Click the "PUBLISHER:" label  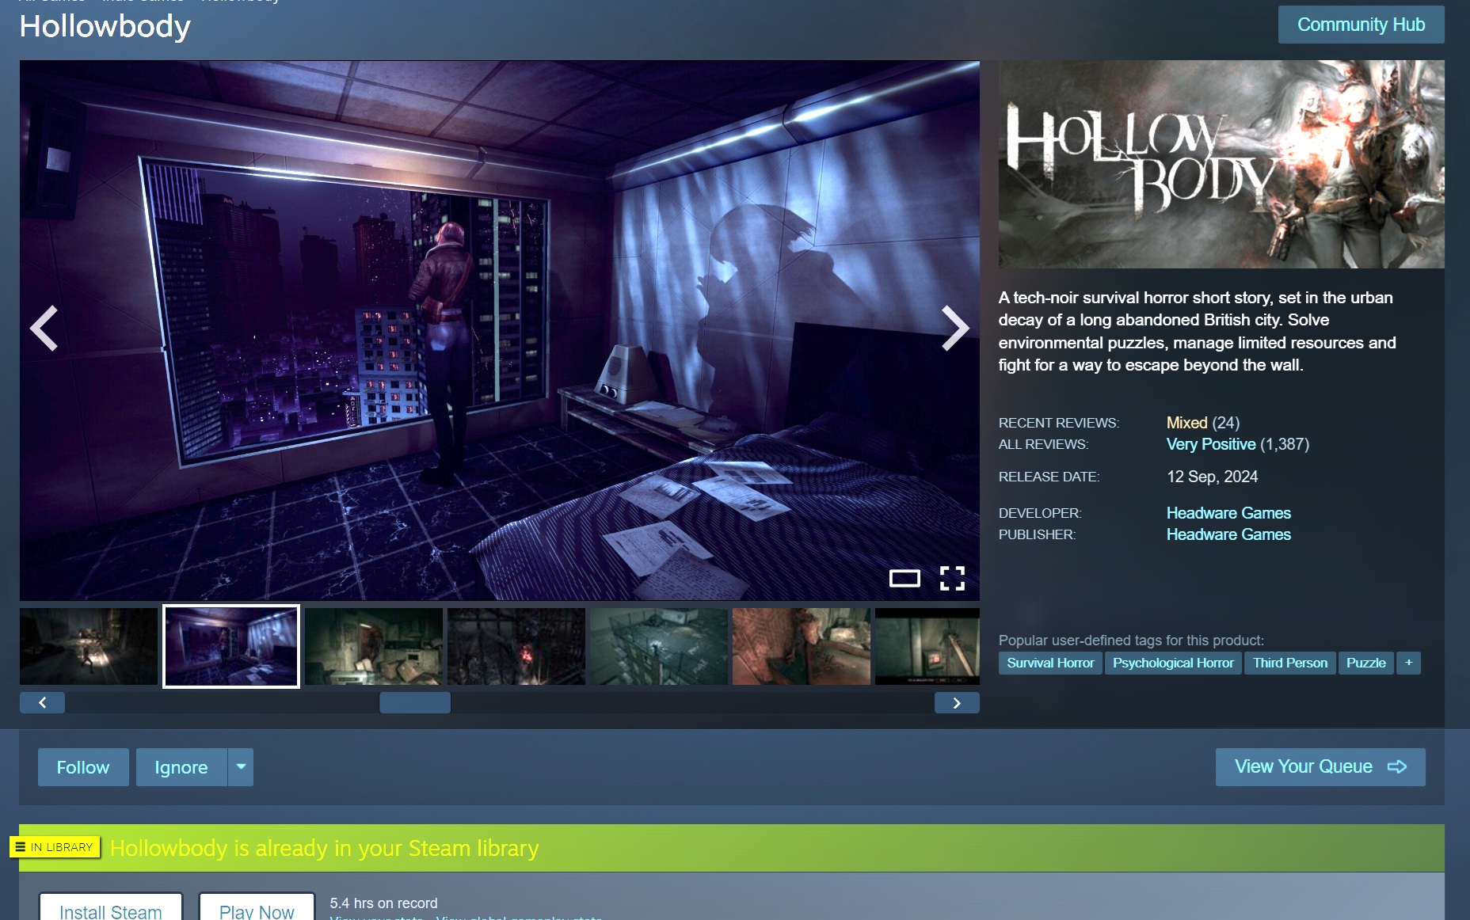click(x=1037, y=534)
